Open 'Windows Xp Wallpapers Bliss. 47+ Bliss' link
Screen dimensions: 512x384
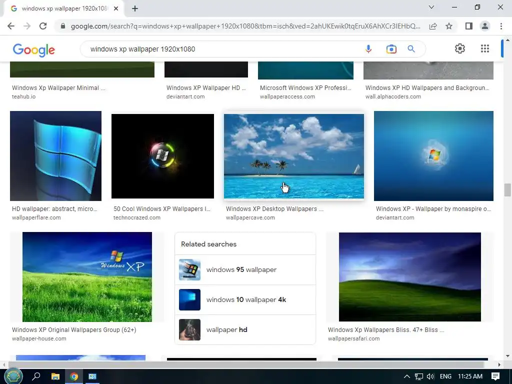[x=386, y=330]
